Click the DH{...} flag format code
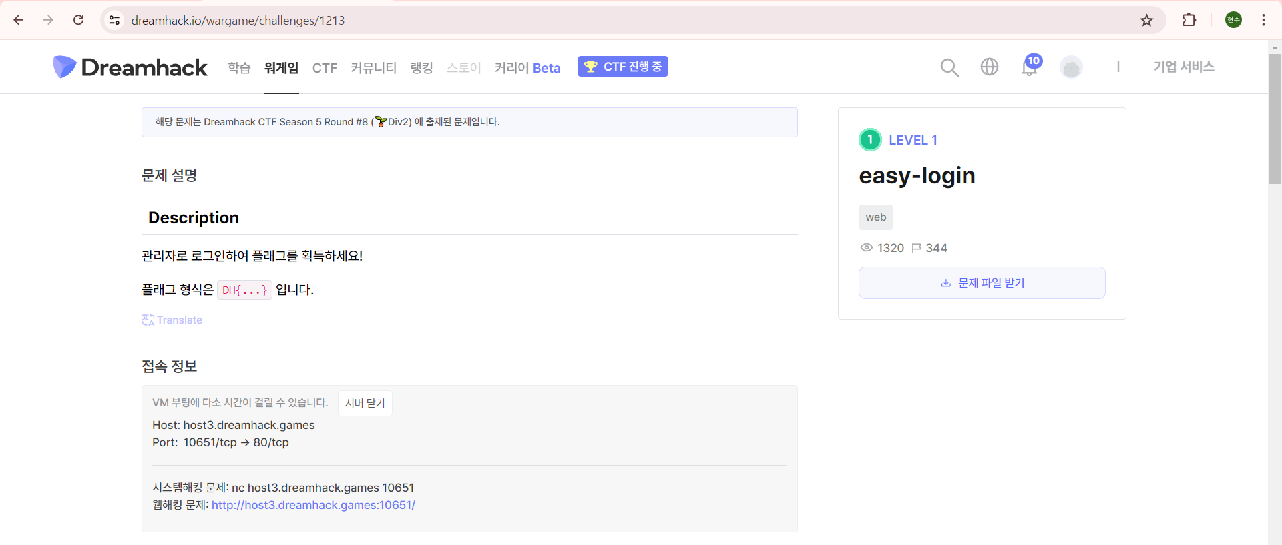The height and width of the screenshot is (545, 1282). coord(244,290)
